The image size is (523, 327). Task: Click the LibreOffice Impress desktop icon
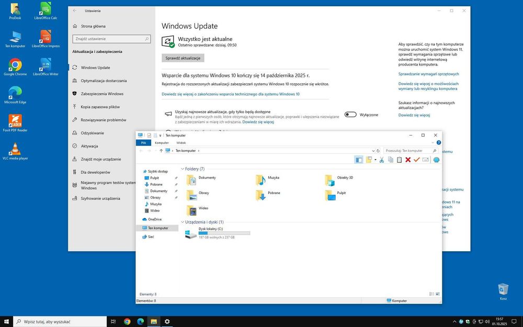click(x=46, y=39)
